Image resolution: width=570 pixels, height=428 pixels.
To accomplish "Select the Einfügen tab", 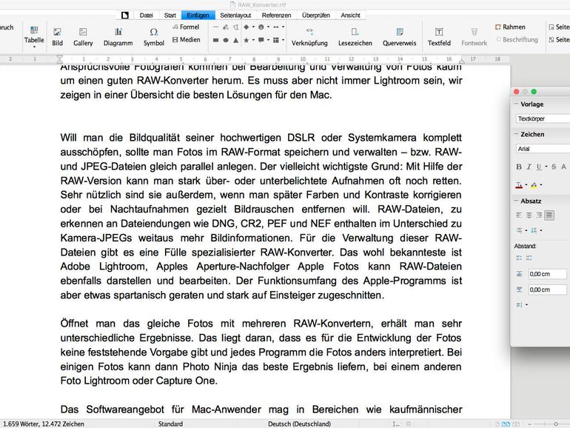I will coord(198,16).
